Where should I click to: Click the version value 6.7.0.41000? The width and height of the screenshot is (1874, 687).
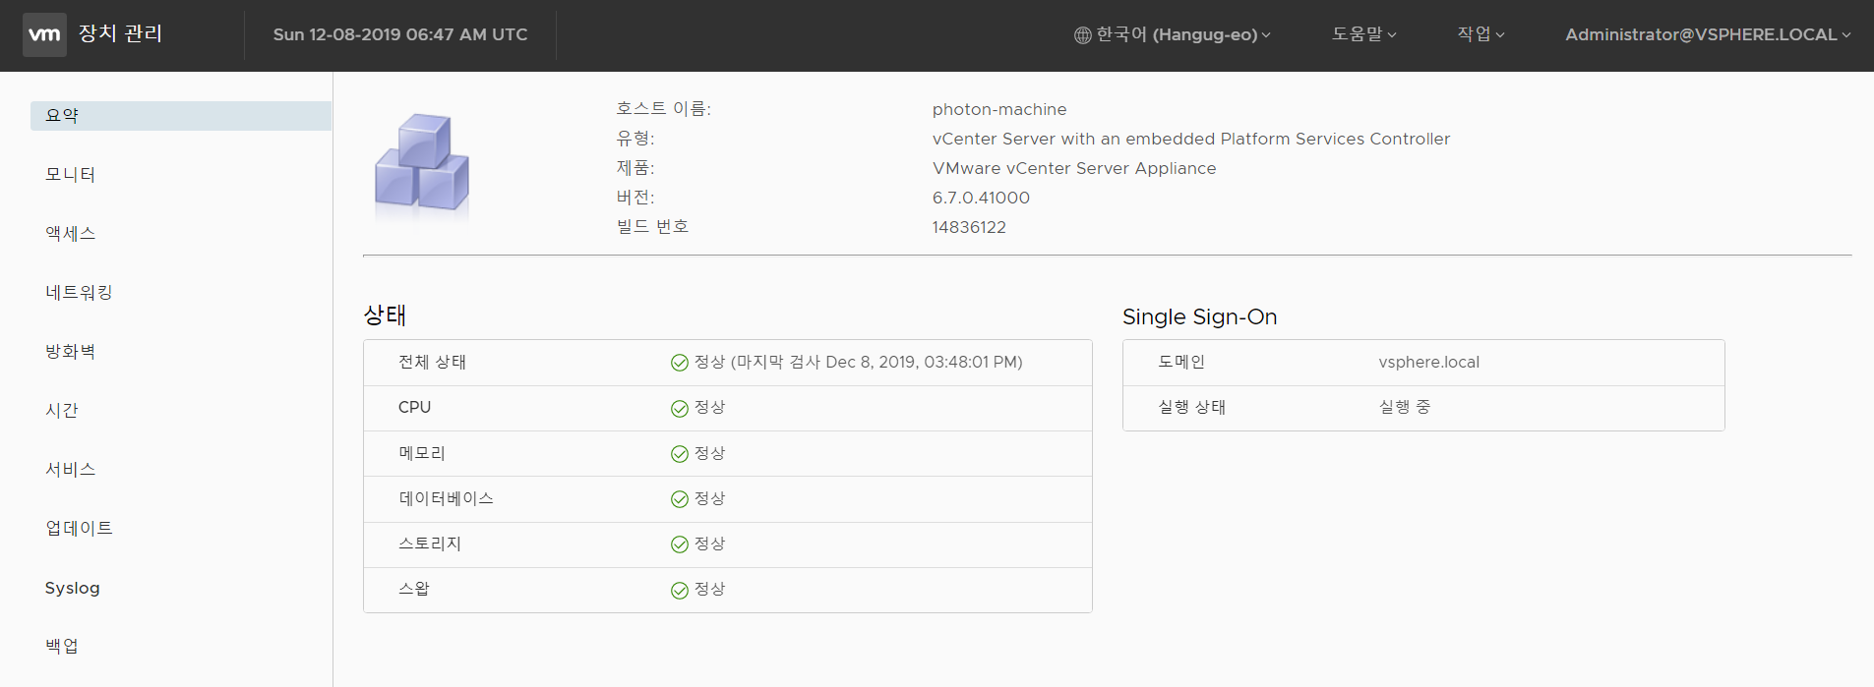click(x=981, y=198)
